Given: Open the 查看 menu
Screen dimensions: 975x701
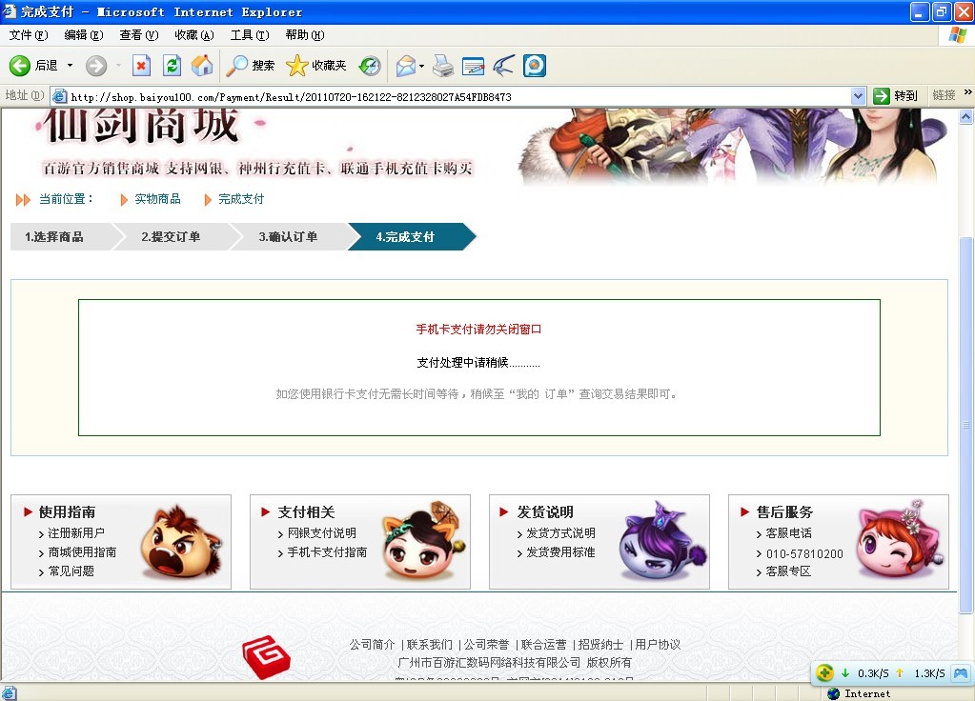Looking at the screenshot, I should [138, 35].
